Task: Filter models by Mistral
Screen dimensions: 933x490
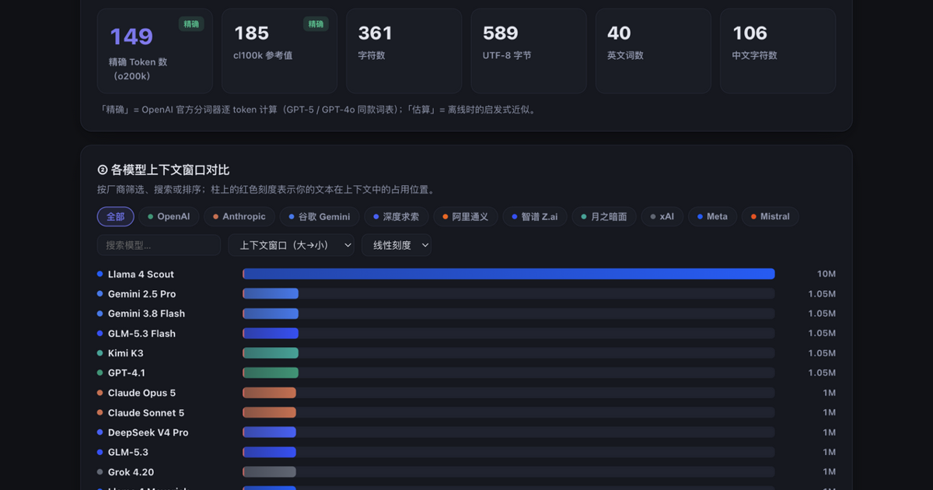Action: [771, 217]
